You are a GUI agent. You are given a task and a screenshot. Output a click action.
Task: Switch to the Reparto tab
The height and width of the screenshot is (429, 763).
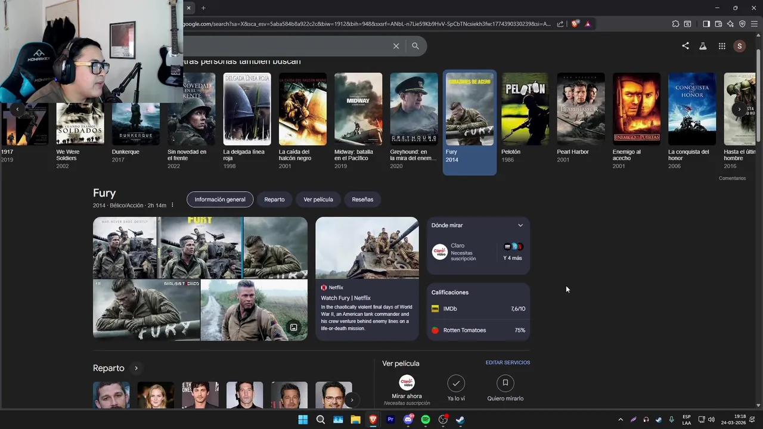[274, 200]
